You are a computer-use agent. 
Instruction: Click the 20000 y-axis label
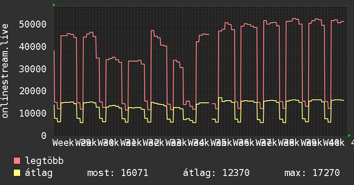[33, 91]
